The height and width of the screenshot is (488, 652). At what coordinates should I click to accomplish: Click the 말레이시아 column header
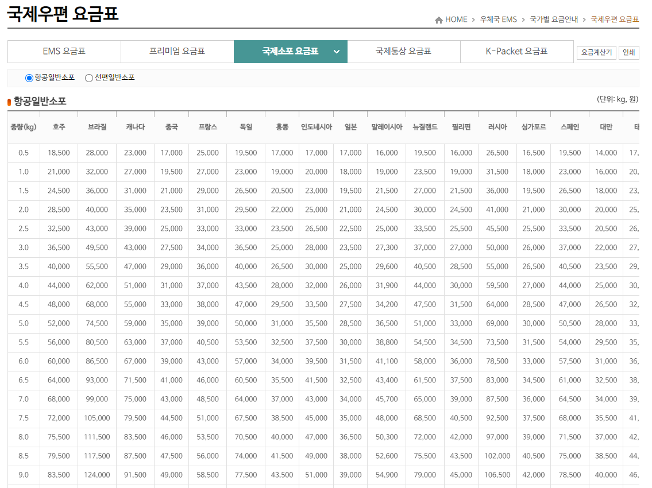pyautogui.click(x=387, y=127)
